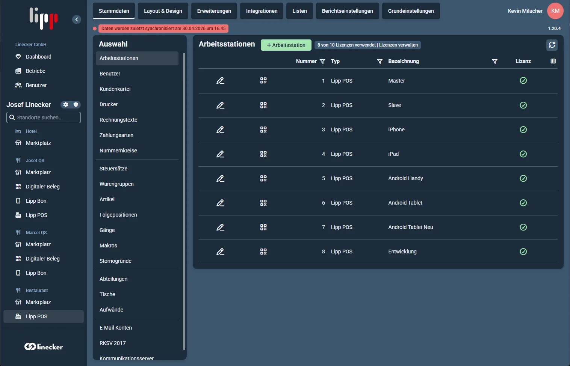Edit the Android Tablet Neu workstation
The height and width of the screenshot is (366, 570).
point(221,227)
